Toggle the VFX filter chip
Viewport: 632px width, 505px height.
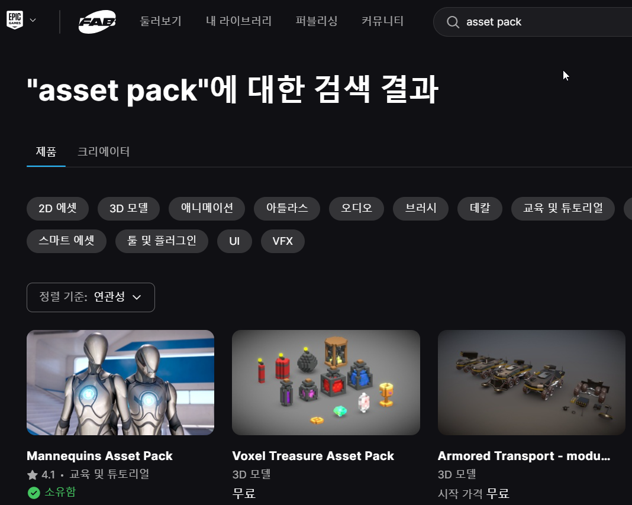pos(282,241)
